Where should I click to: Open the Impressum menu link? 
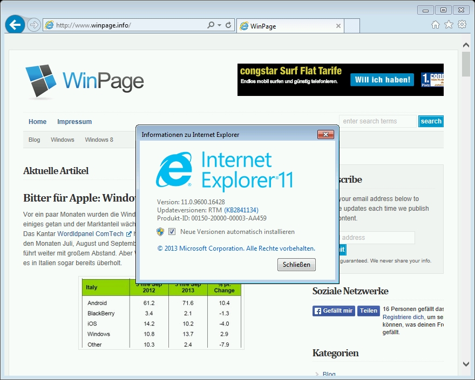pyautogui.click(x=74, y=122)
